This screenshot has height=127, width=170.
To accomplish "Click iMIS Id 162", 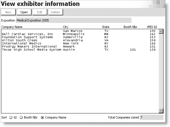I will tap(153, 34).
